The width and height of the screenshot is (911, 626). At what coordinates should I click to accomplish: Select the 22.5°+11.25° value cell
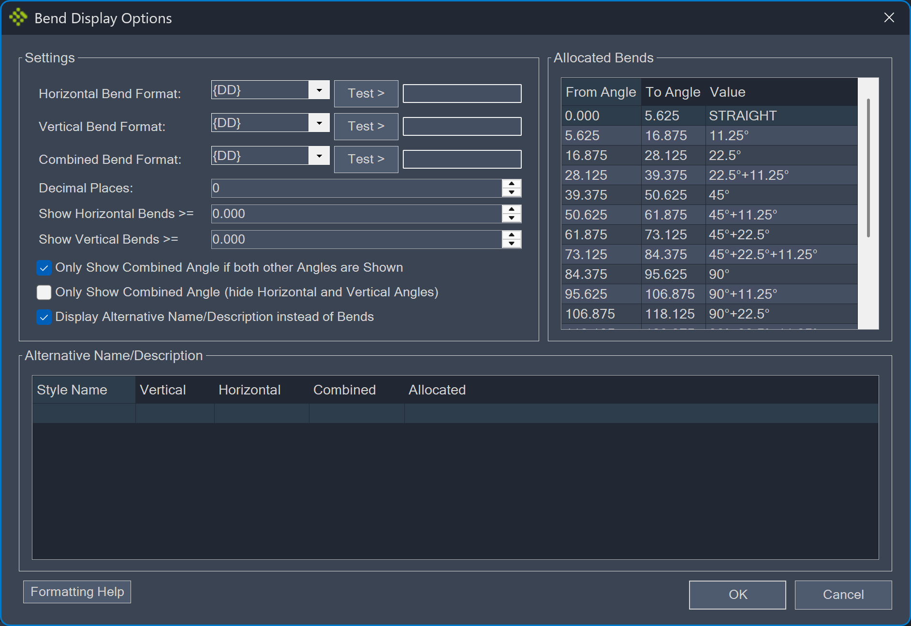point(781,175)
